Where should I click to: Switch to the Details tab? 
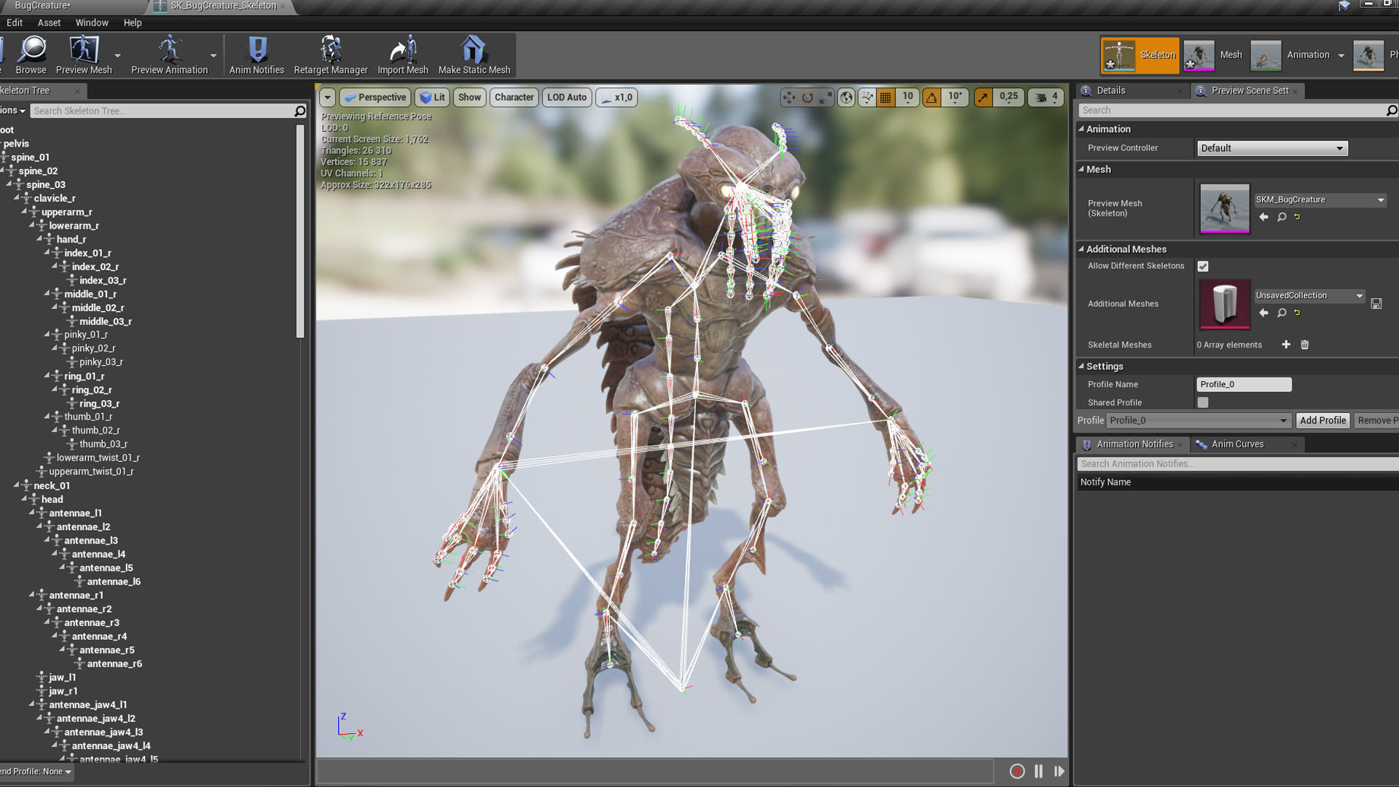coord(1131,90)
